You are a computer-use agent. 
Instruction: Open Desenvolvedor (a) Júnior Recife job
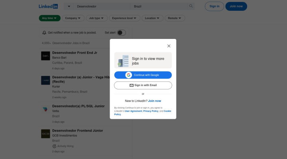[x=81, y=79]
